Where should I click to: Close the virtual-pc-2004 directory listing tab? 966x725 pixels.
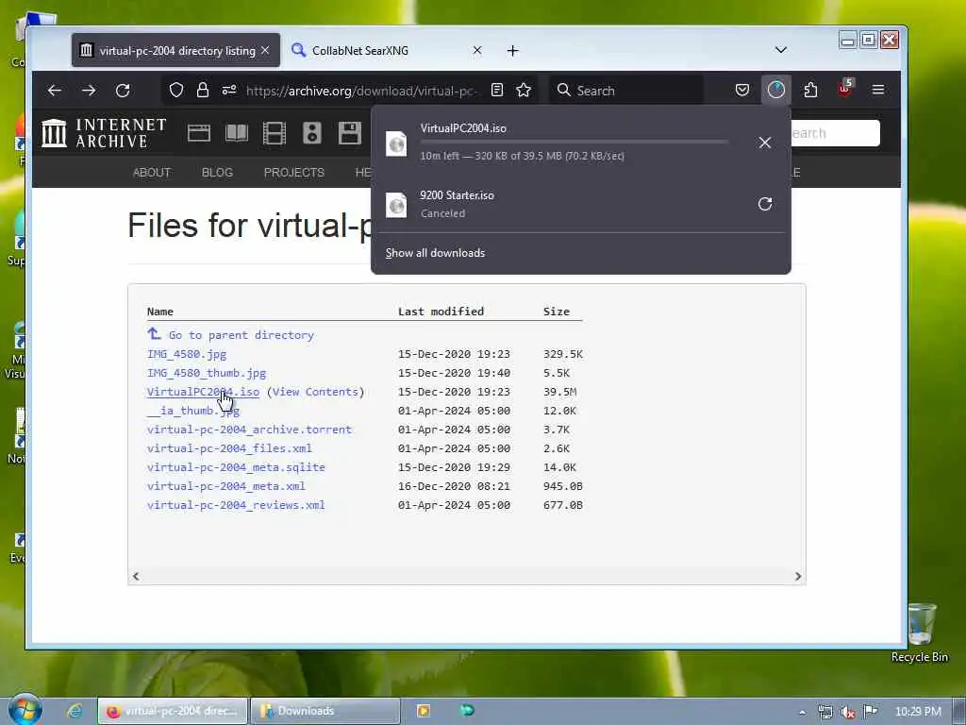265,50
